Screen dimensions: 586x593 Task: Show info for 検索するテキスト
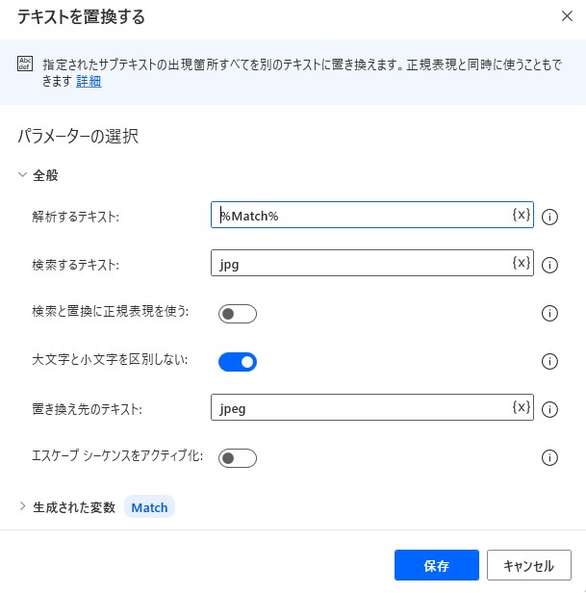(x=549, y=265)
